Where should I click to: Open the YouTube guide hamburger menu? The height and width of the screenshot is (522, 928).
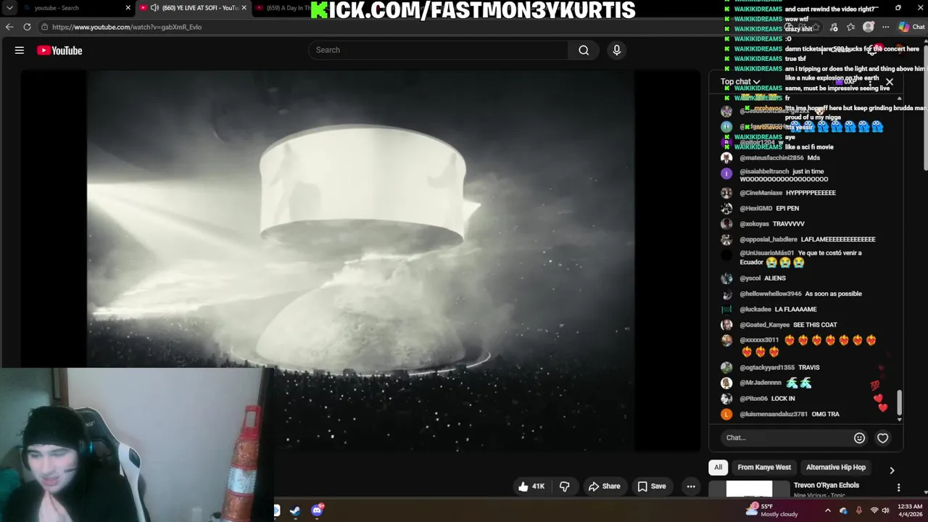click(20, 50)
